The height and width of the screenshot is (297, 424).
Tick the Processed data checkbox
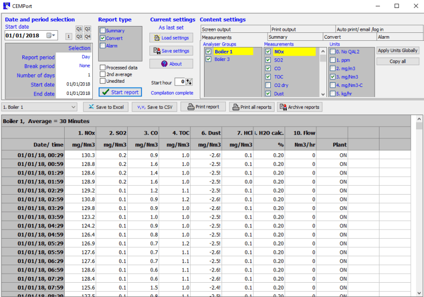[x=103, y=68]
